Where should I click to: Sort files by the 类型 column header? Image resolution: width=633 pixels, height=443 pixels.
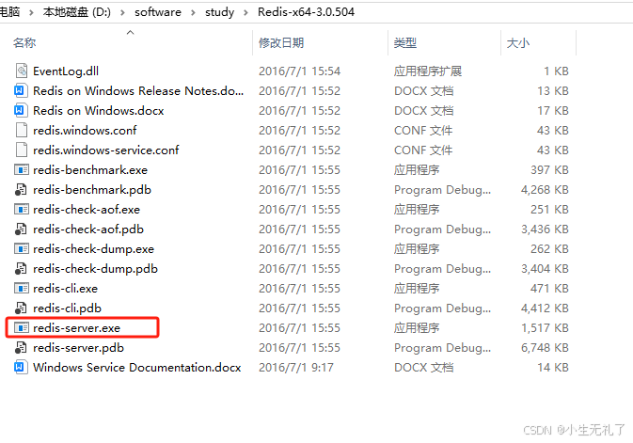tap(404, 43)
